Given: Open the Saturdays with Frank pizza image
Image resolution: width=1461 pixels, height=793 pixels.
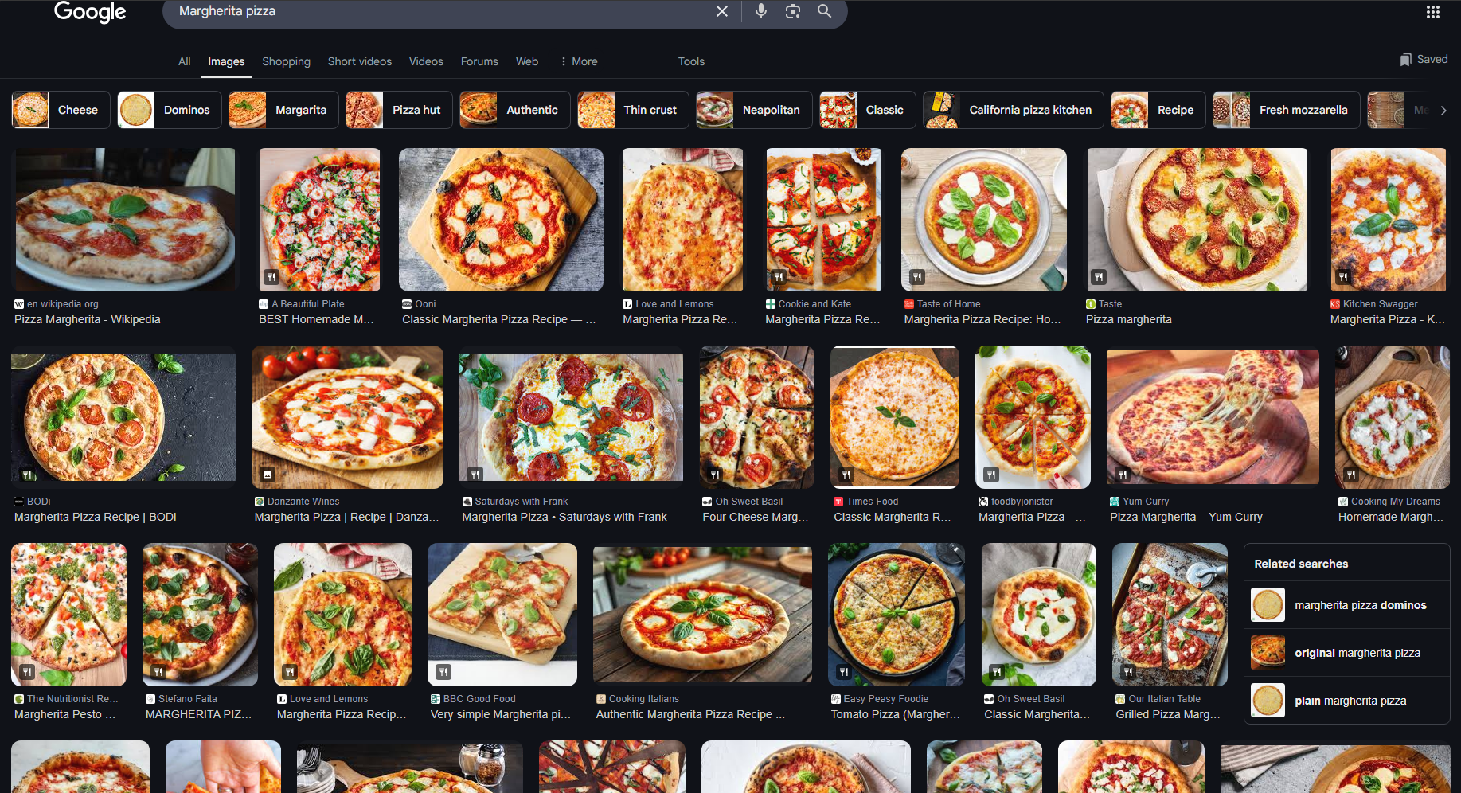Looking at the screenshot, I should 571,417.
